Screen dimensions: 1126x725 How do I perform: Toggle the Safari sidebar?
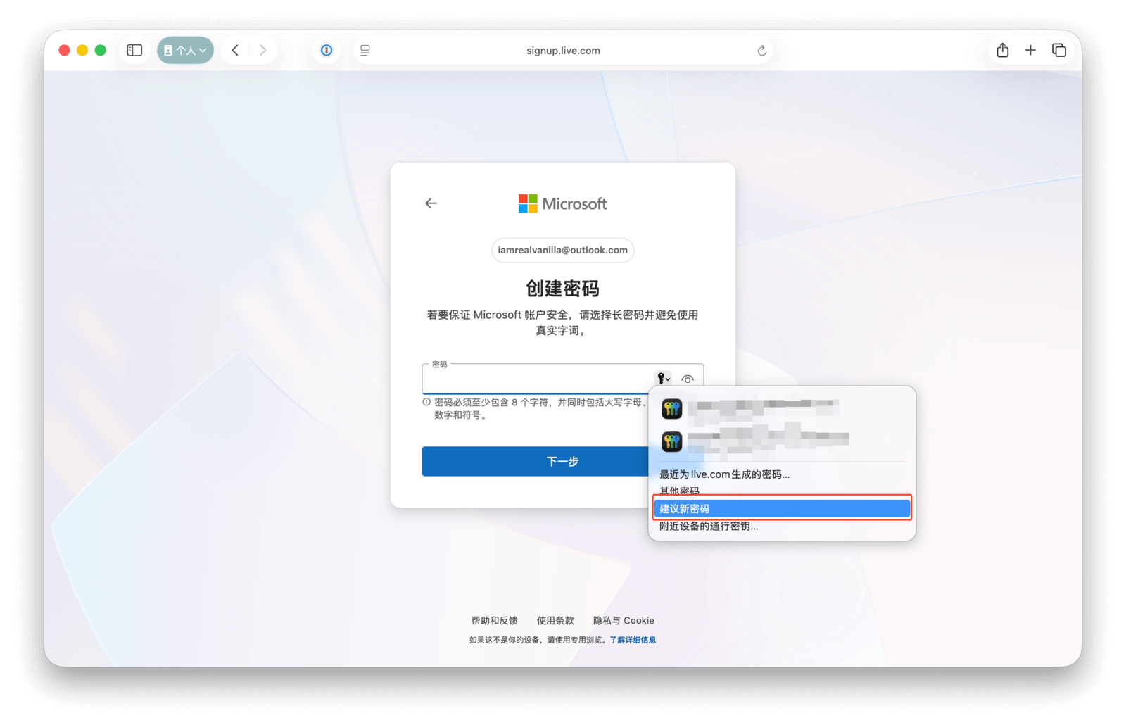134,50
